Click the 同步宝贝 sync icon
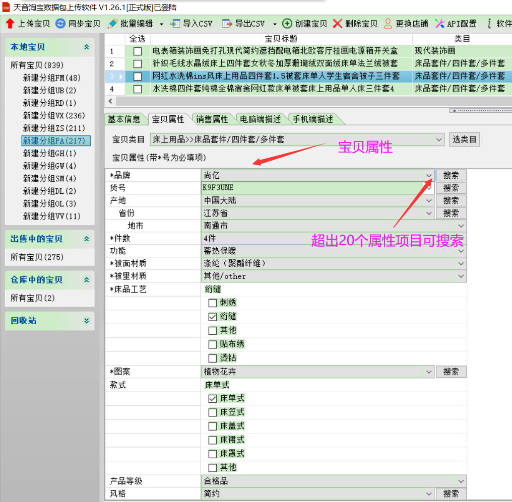Screen dimensions: 512x502 pos(60,24)
